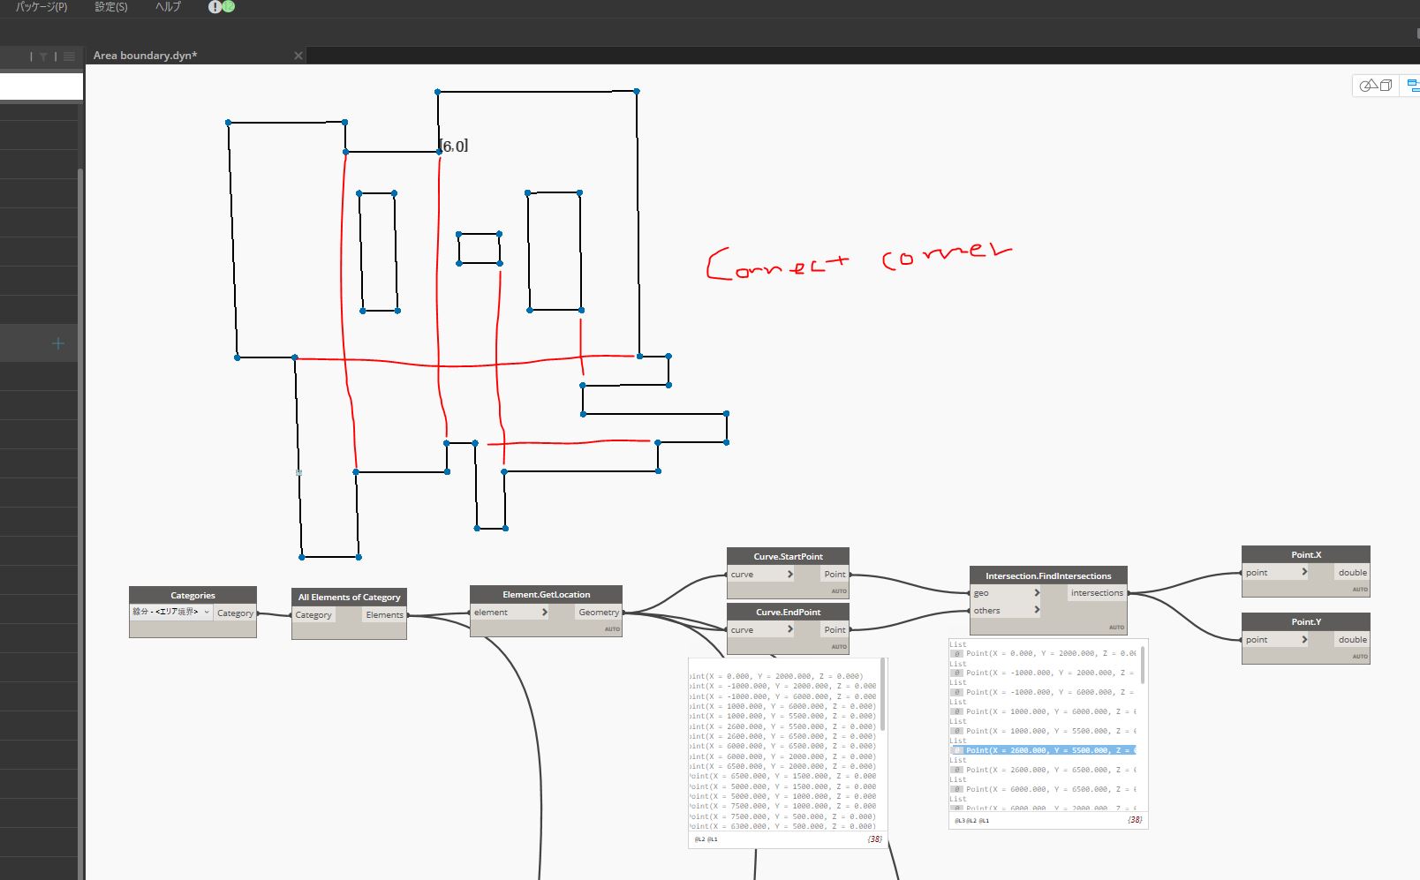
Task: Click the Point output of Curve.StartPoint
Action: 835,575
